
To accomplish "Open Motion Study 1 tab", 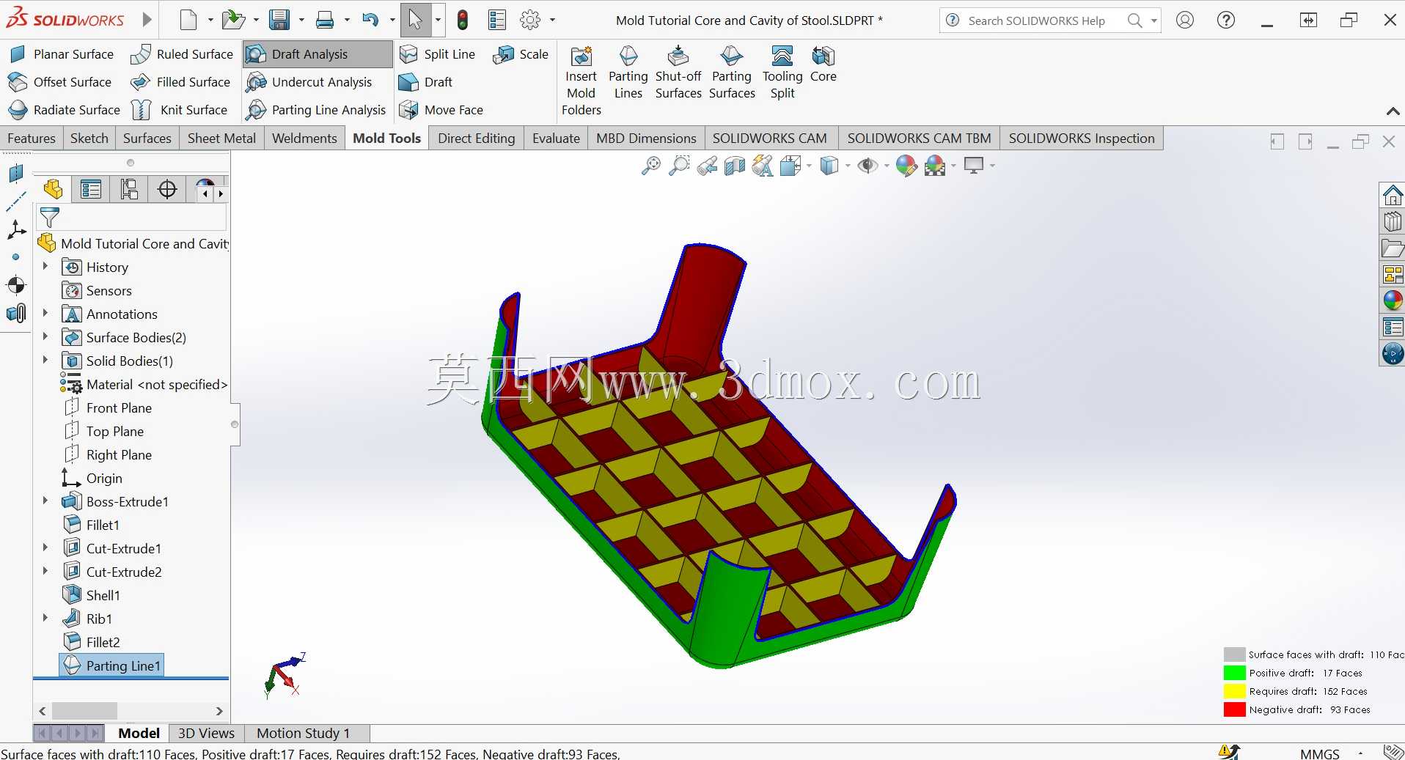I will 303,733.
